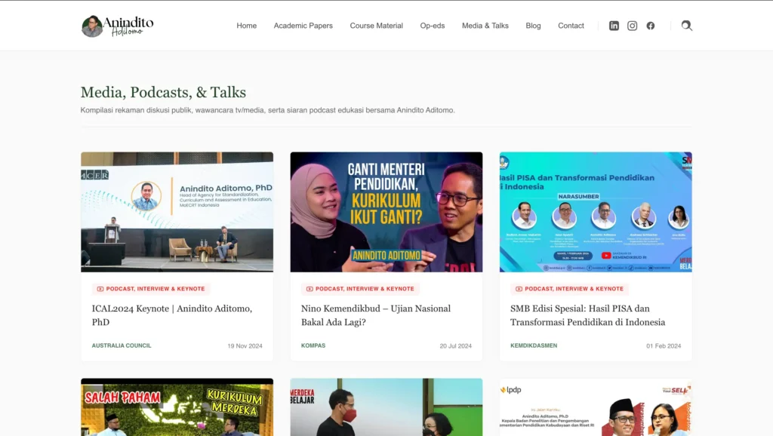This screenshot has height=436, width=773.
Task: Click category tag on Nino Kemendikbud card
Action: tap(360, 289)
